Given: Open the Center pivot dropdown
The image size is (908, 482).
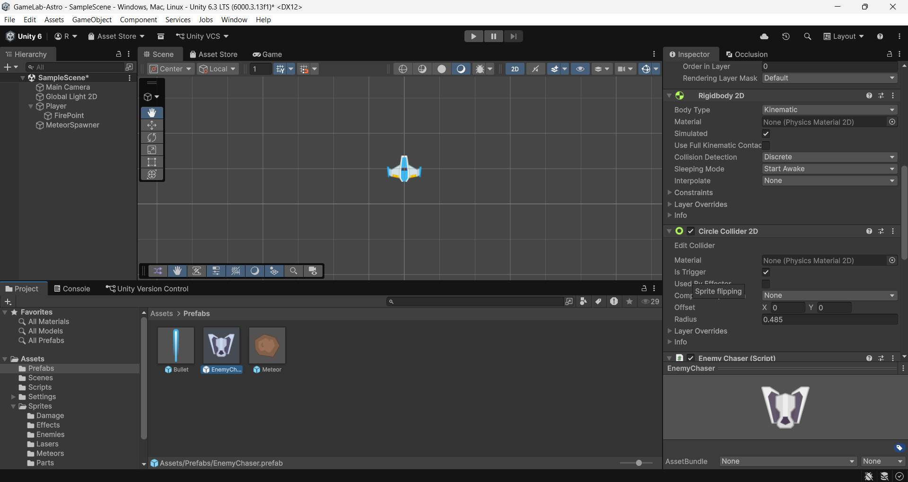Looking at the screenshot, I should (170, 69).
